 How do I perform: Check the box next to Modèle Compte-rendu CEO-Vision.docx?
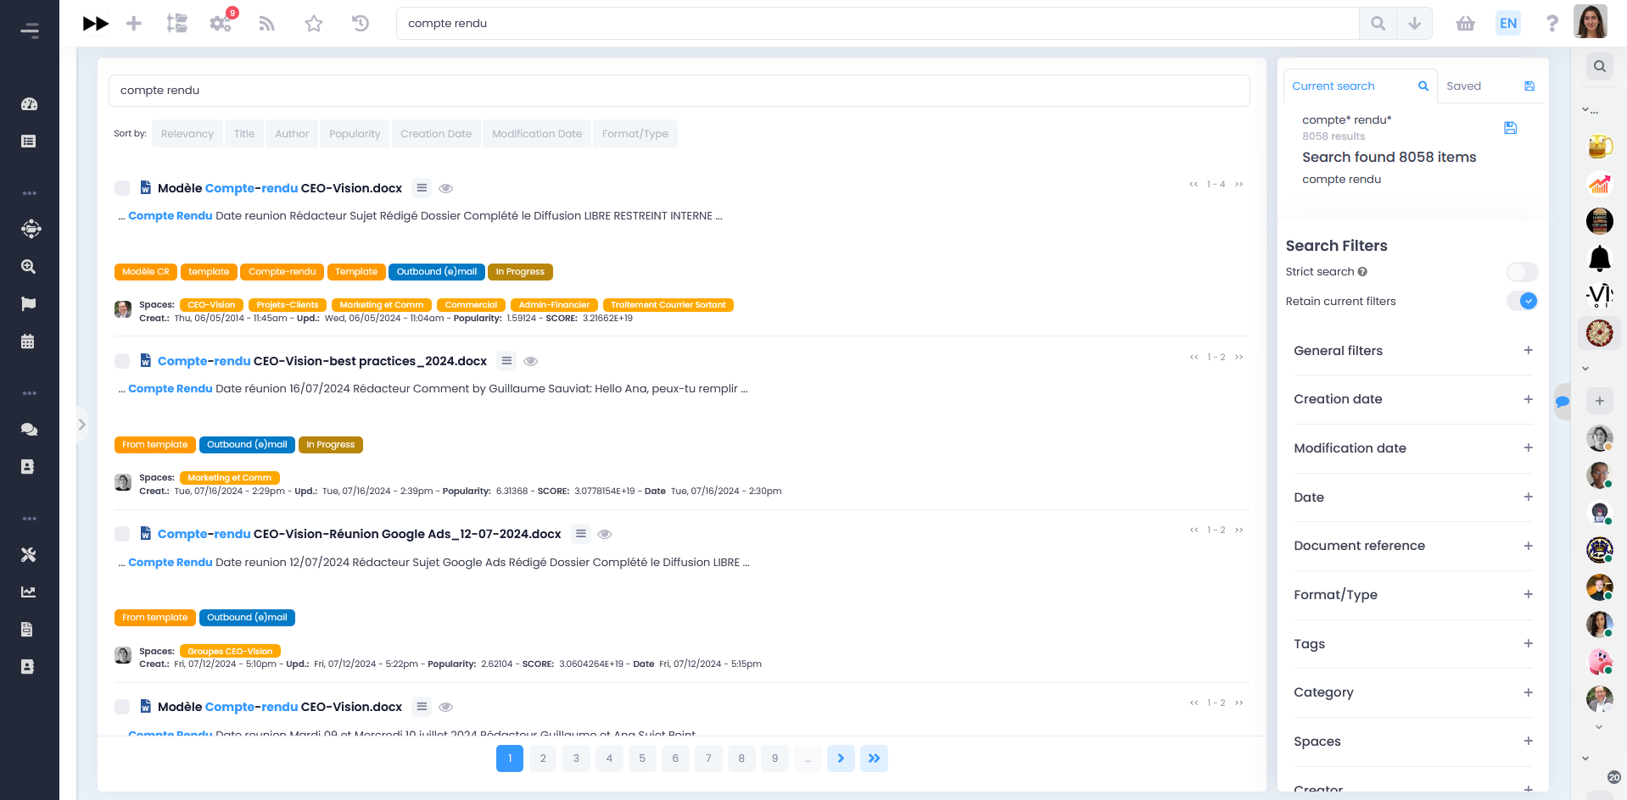121,187
